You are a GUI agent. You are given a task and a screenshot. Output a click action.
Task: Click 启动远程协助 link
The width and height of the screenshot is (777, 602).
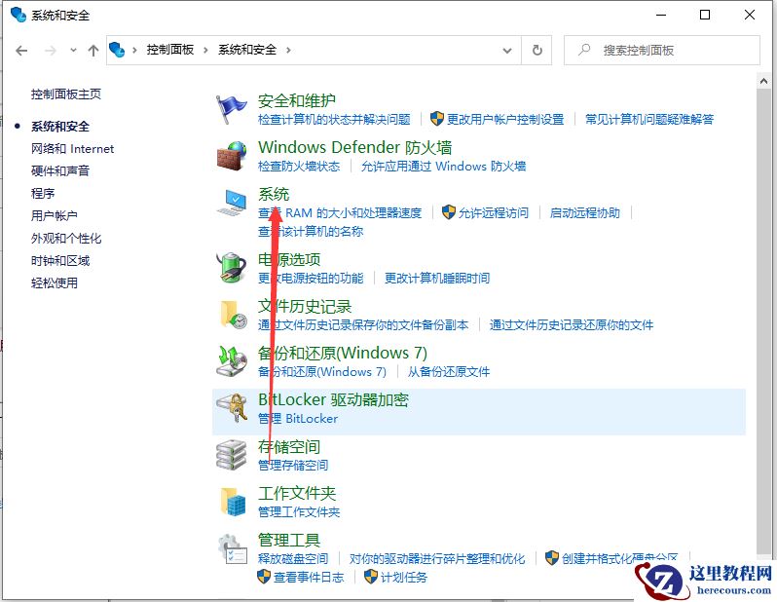(x=585, y=213)
